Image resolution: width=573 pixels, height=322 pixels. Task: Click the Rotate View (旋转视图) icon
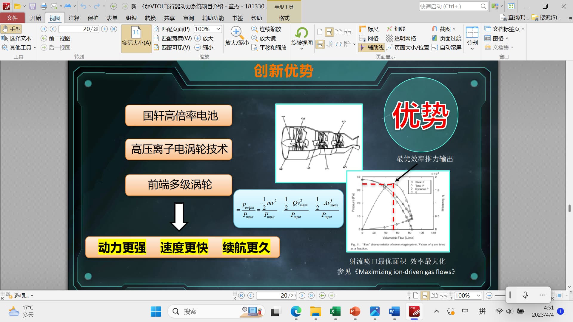point(302,33)
